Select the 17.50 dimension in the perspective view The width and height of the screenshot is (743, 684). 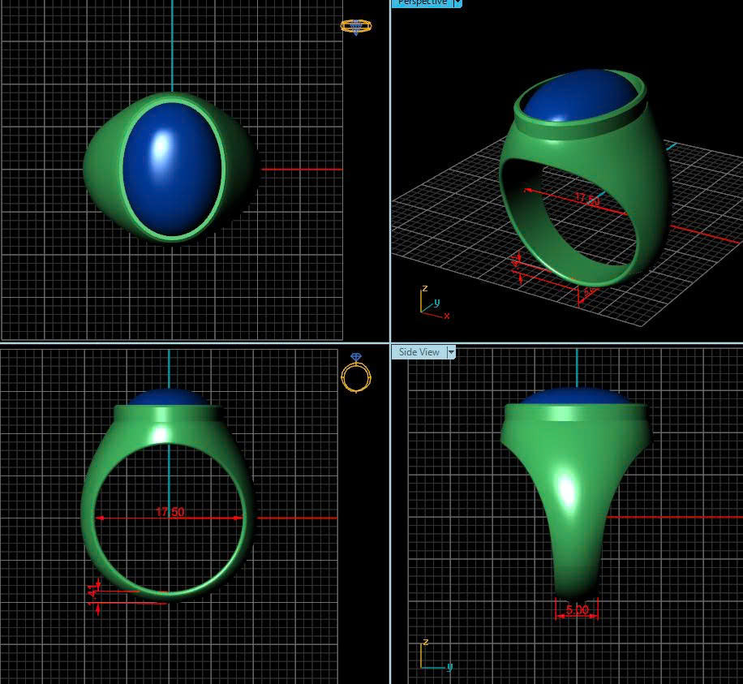tap(587, 199)
